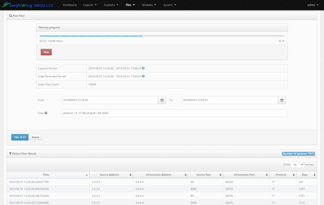Sort table by Time column
This screenshot has width=324, height=205.
[48, 175]
